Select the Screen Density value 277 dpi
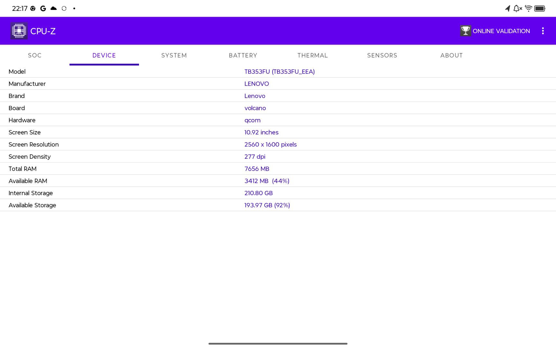Viewport: 556px width, 347px height. pyautogui.click(x=255, y=157)
